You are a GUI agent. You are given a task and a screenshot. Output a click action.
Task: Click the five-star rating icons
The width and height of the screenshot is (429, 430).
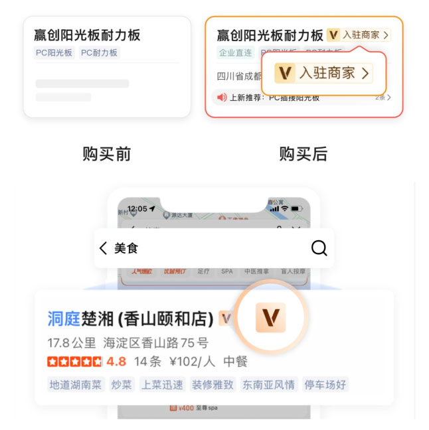coord(74,362)
